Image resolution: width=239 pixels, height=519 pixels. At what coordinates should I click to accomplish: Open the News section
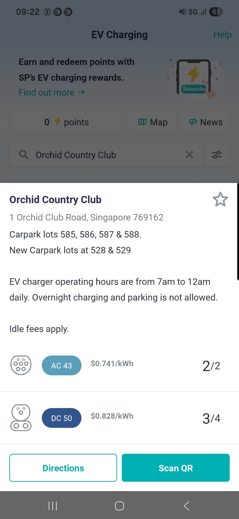tap(205, 122)
